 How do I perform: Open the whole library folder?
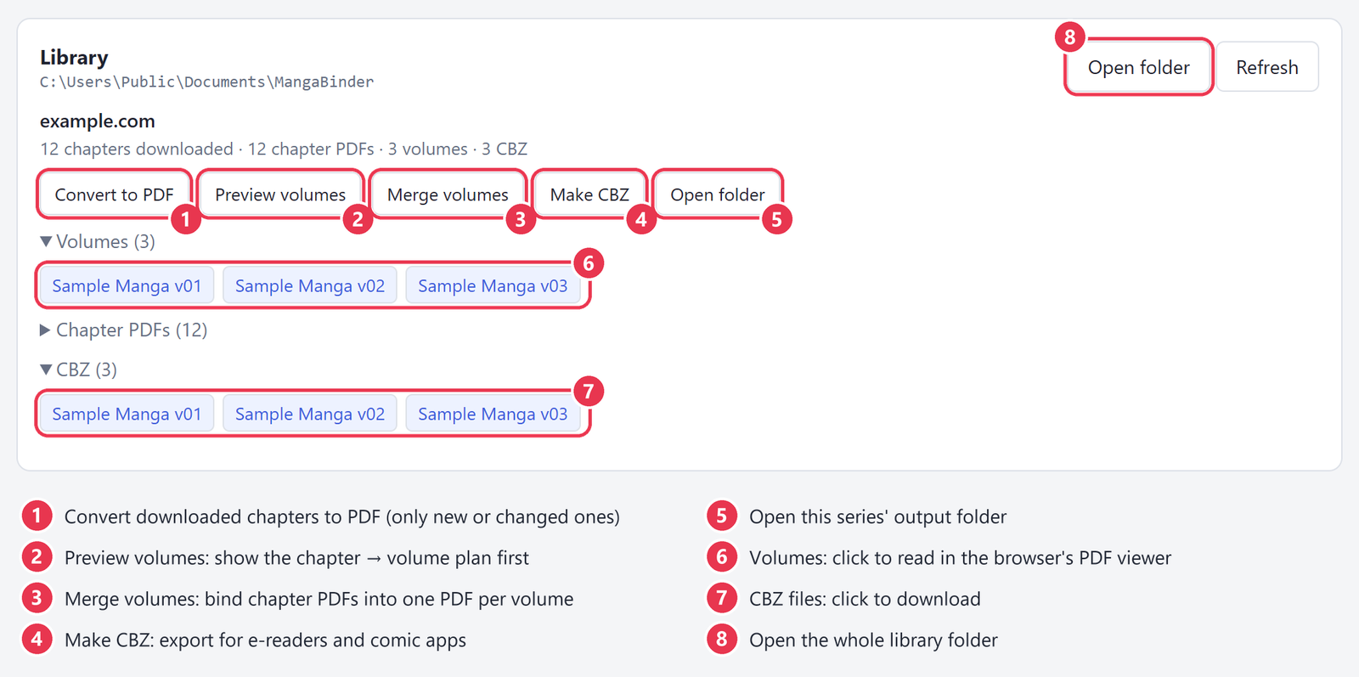(x=1138, y=67)
